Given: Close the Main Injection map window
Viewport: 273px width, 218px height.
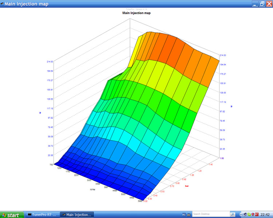Looking at the screenshot, I should [x=268, y=4].
